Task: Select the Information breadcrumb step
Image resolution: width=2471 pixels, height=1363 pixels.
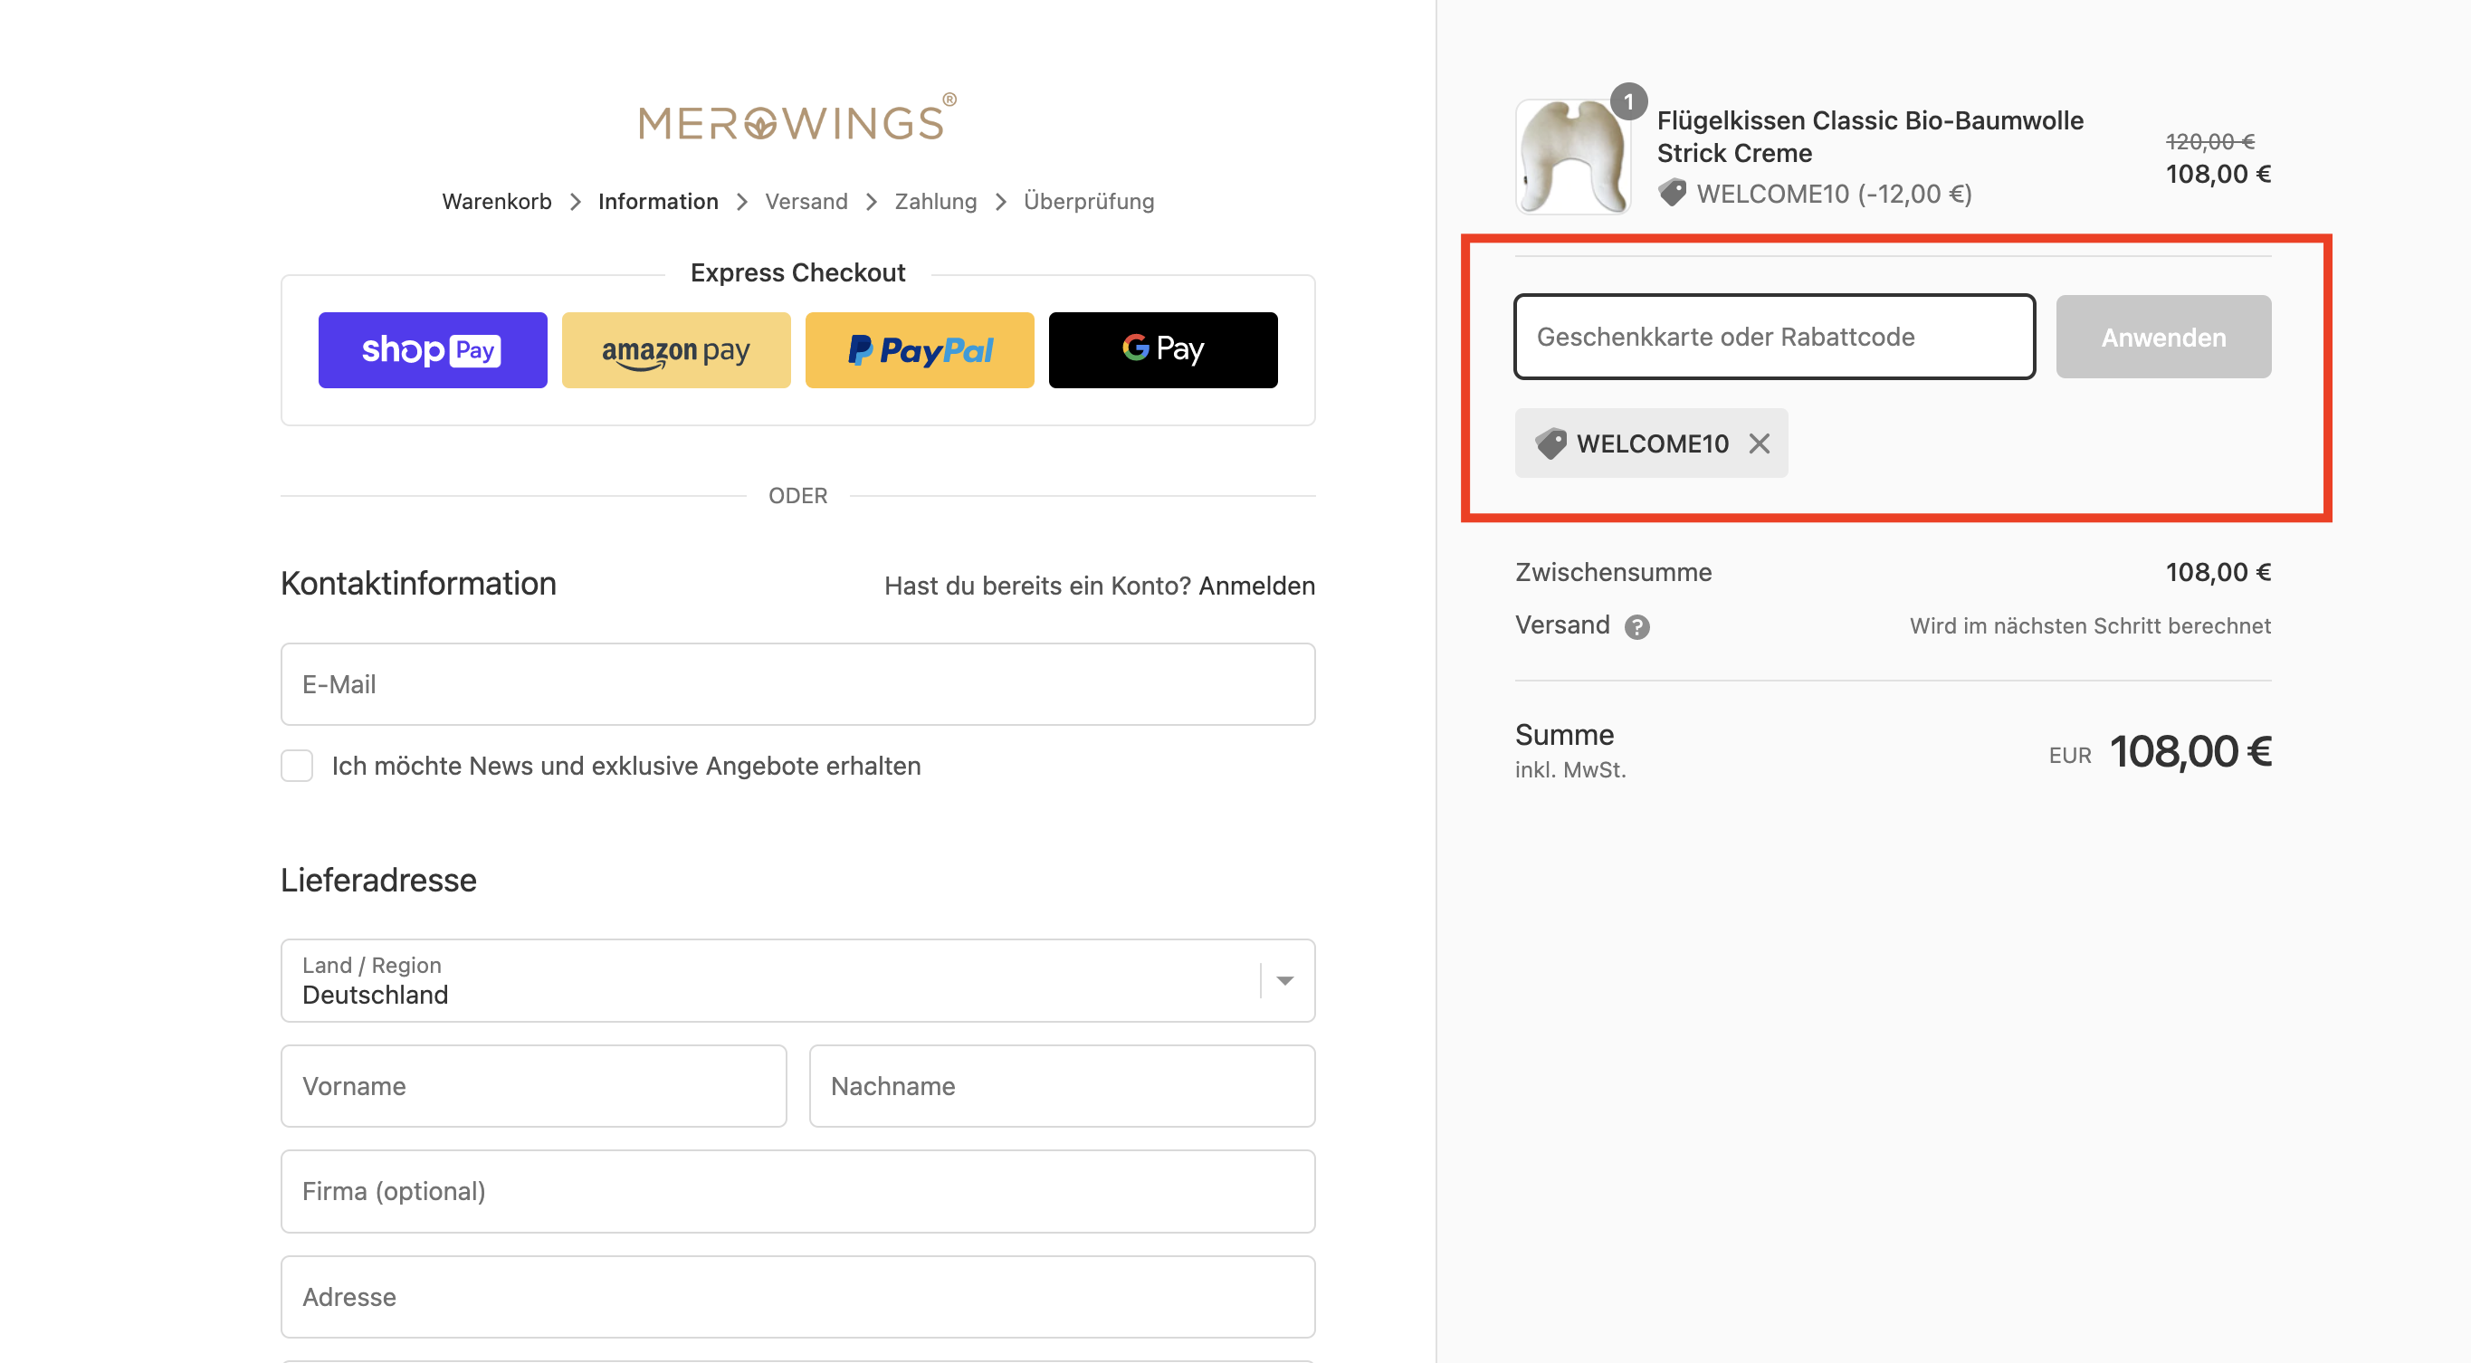Action: click(x=658, y=202)
